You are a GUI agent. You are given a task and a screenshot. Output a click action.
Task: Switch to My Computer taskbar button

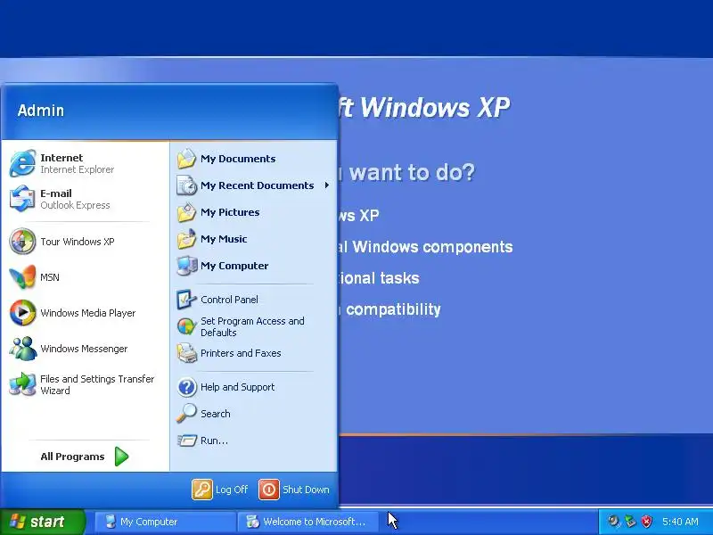point(166,522)
